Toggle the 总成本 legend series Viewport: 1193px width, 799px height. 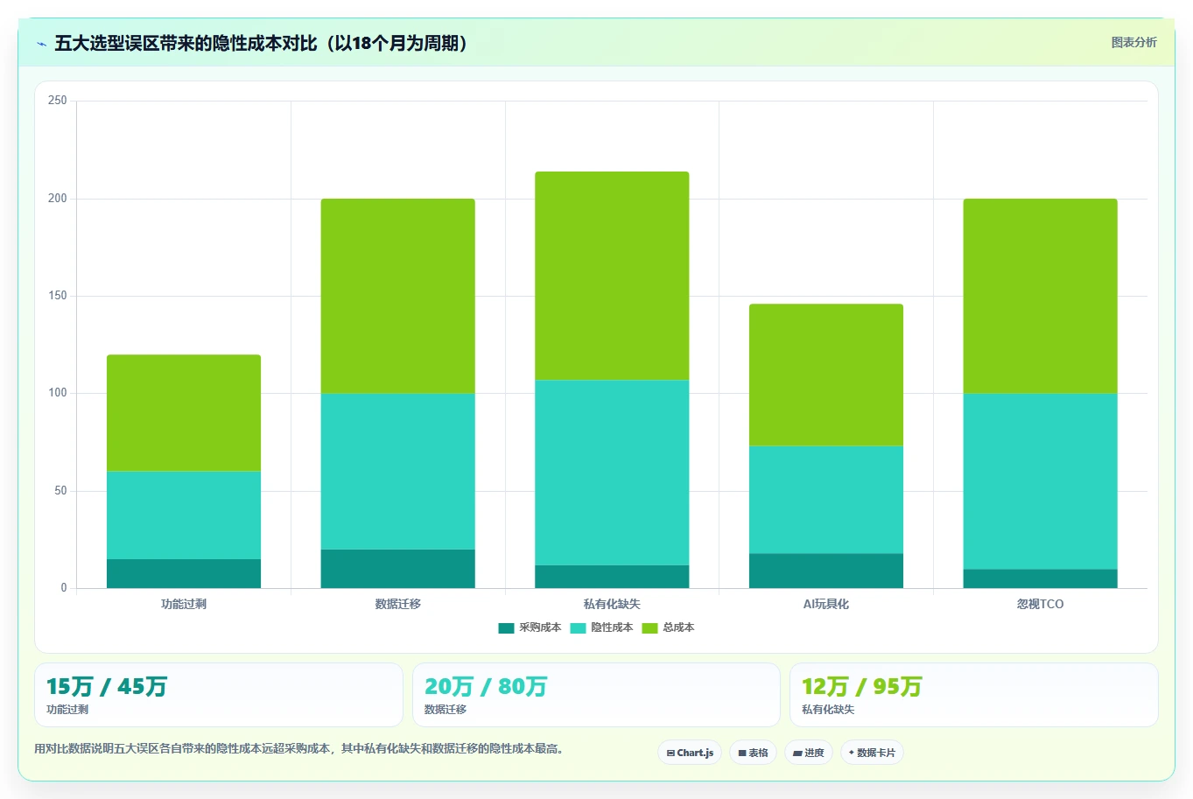point(668,627)
